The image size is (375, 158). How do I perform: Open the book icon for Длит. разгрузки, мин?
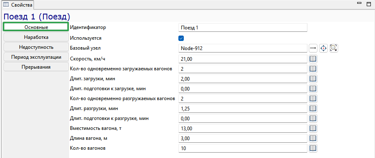pos(313,108)
